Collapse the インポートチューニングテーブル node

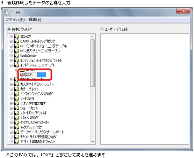[11, 65]
